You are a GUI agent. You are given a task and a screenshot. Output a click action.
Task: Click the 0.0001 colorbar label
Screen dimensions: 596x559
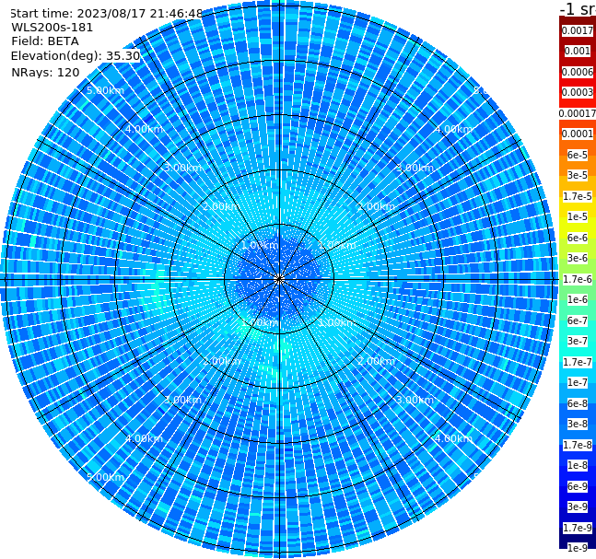tap(578, 134)
